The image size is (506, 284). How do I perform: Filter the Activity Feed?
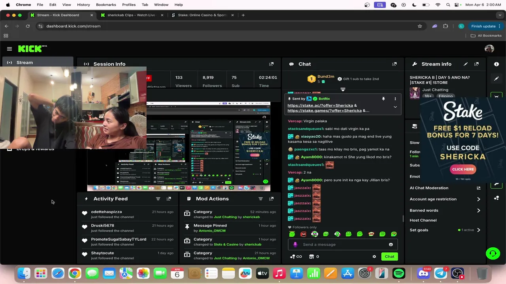(x=158, y=199)
